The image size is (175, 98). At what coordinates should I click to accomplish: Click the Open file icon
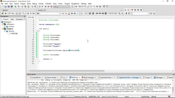click(x=5, y=7)
